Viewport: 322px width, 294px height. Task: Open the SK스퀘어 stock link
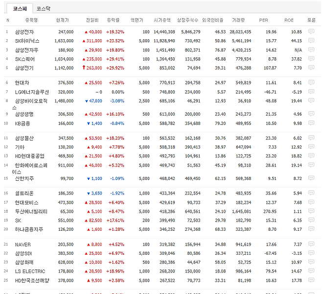click(25, 59)
